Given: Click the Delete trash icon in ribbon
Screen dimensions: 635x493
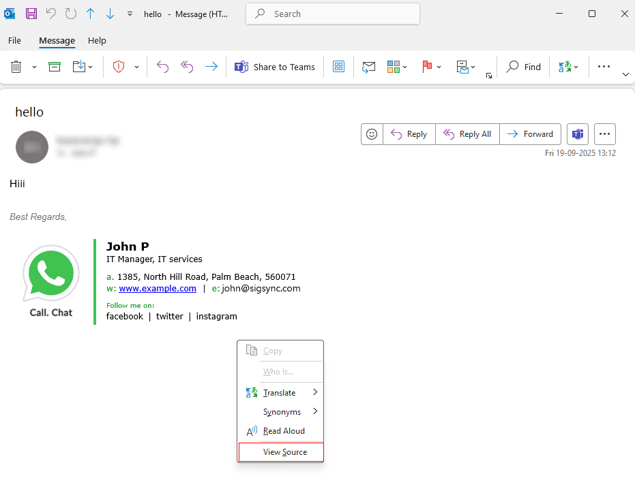Looking at the screenshot, I should pos(16,67).
